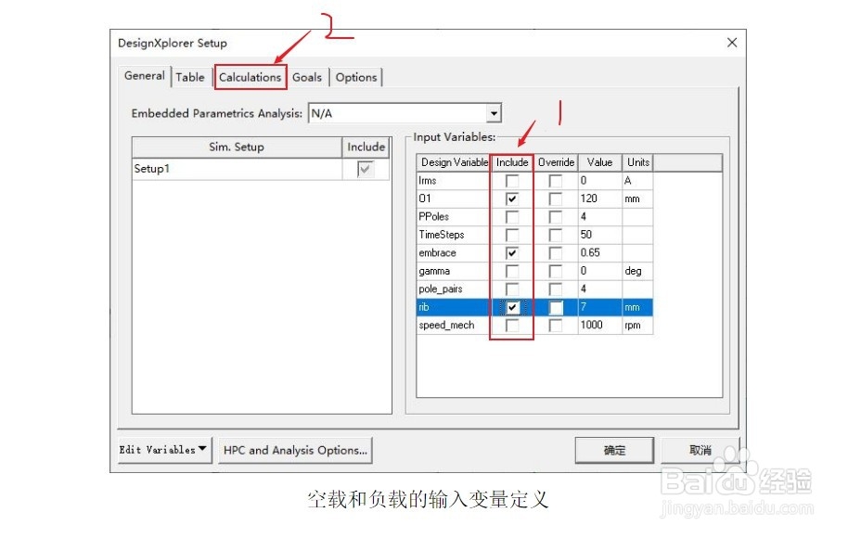
Task: Switch to the General tab
Action: pyautogui.click(x=145, y=76)
